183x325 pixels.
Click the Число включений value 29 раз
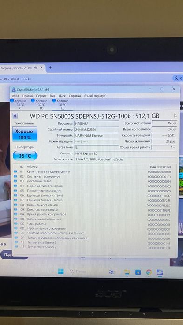click(164, 141)
